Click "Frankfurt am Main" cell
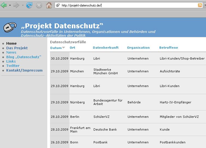This screenshot has width=206, height=148. [x=80, y=129]
